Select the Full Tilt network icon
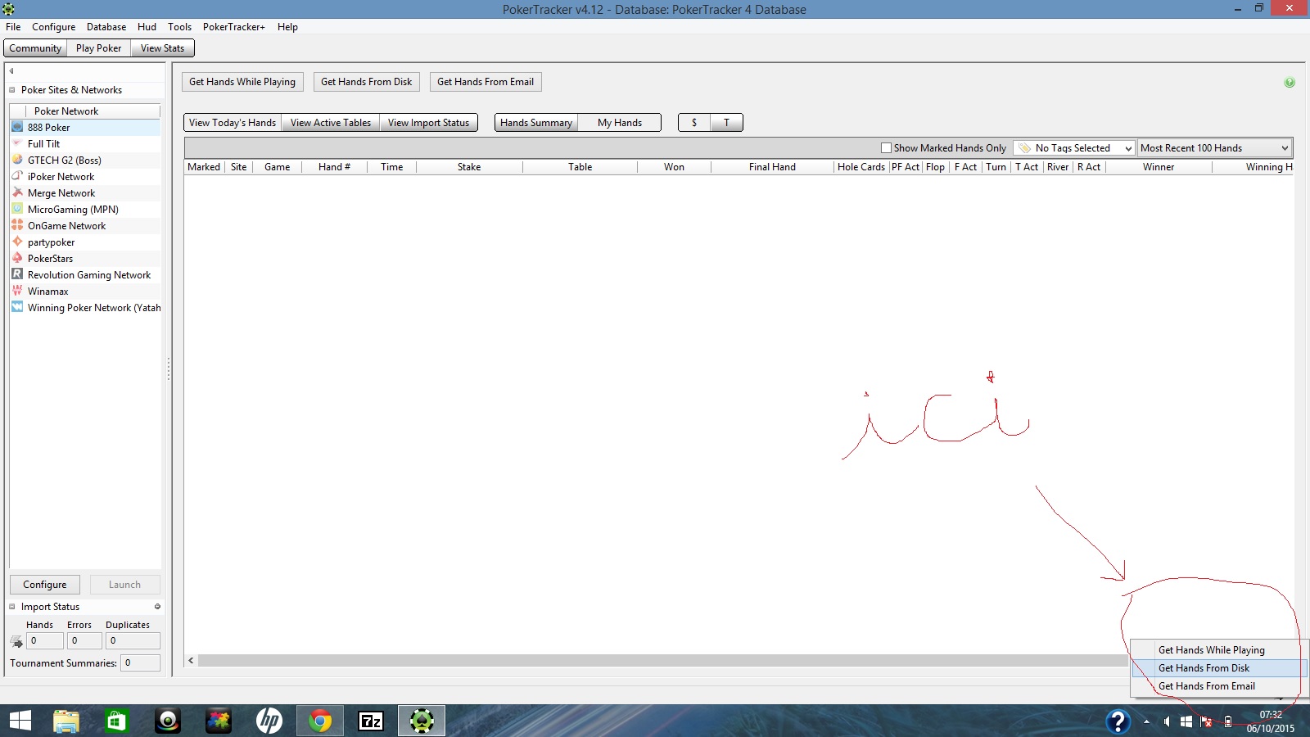The width and height of the screenshot is (1310, 737). (17, 143)
